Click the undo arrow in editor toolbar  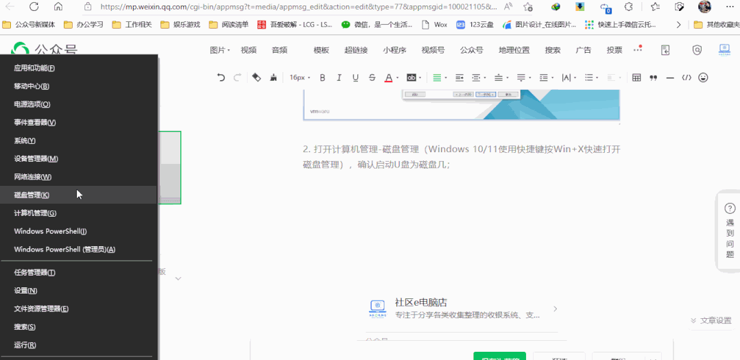coord(221,77)
